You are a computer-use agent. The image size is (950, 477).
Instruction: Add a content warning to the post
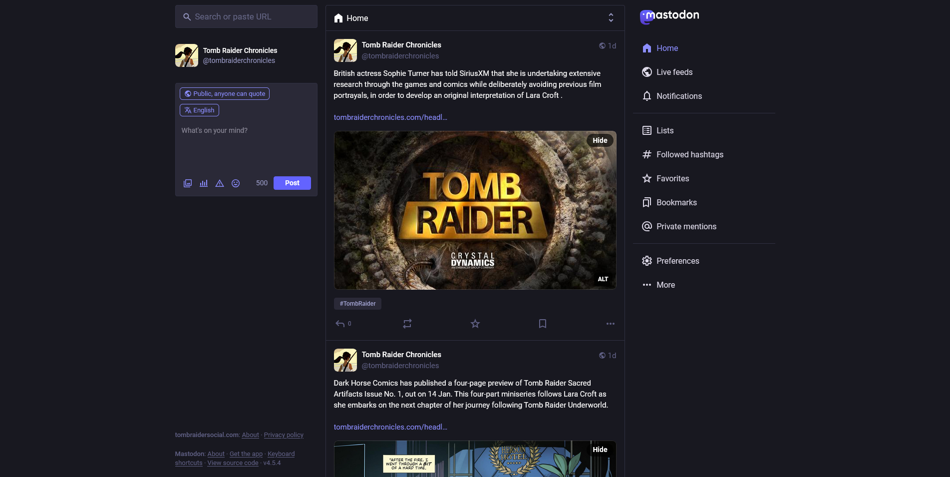click(220, 183)
